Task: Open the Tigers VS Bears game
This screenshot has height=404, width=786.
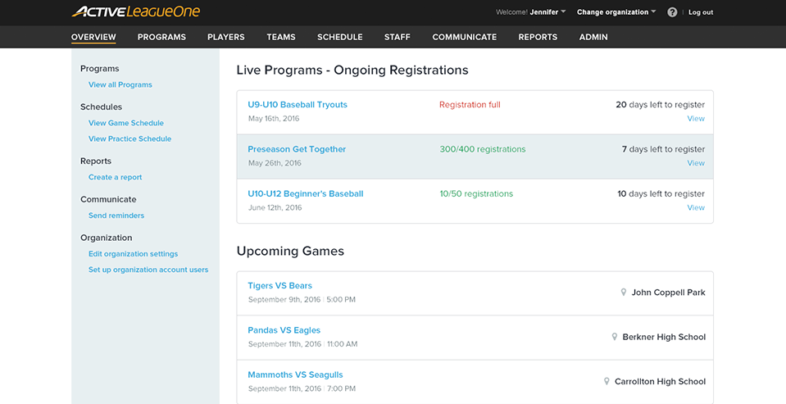Action: click(279, 286)
